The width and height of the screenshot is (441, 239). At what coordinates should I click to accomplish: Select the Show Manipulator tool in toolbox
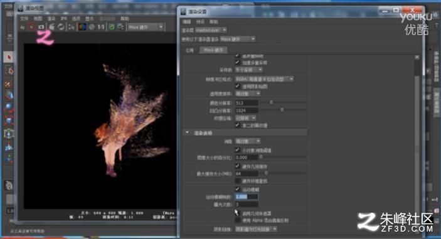point(9,159)
